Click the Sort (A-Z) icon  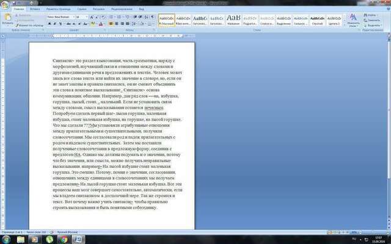[x=147, y=17]
